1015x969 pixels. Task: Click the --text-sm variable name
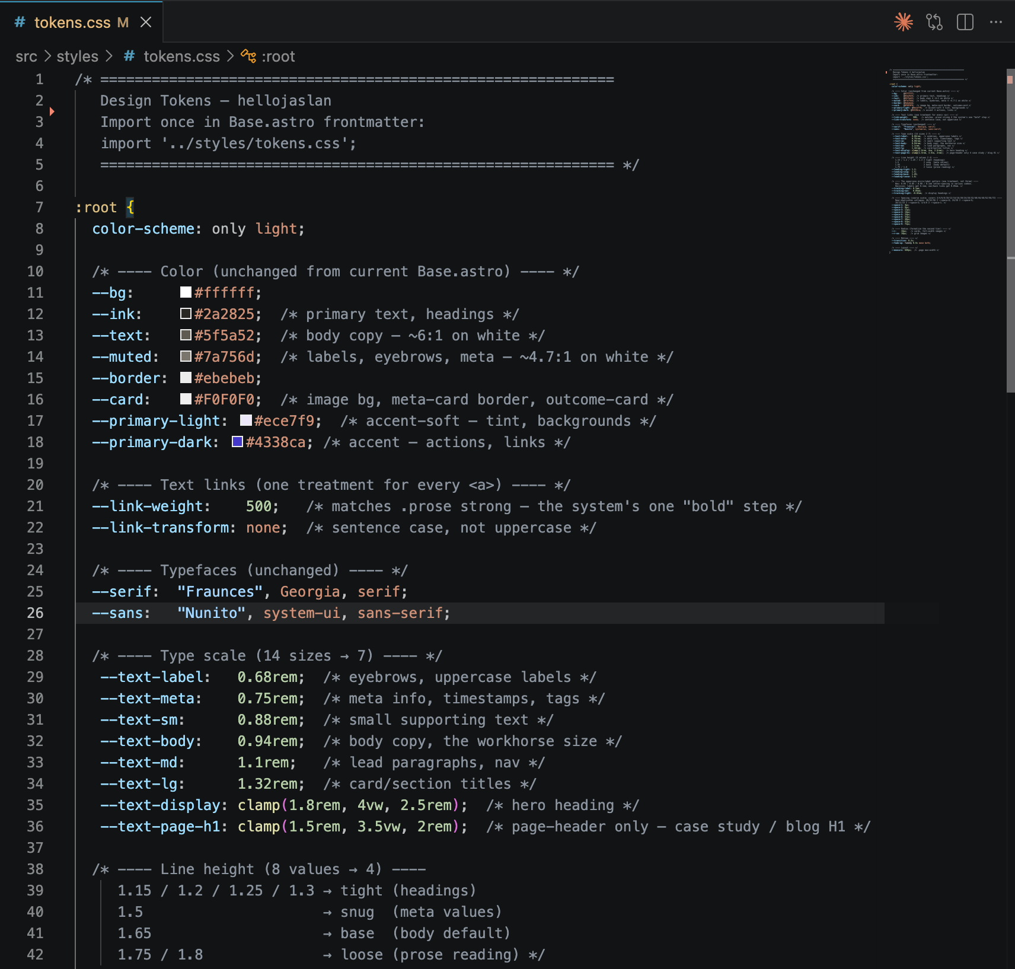(139, 719)
